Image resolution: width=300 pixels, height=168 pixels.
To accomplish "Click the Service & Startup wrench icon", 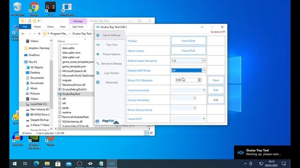I will click(98, 63).
